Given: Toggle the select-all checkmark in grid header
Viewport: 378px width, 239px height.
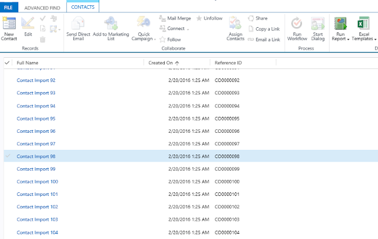Looking at the screenshot, I should [7, 63].
